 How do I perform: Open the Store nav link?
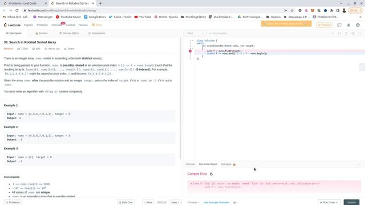click(x=97, y=25)
